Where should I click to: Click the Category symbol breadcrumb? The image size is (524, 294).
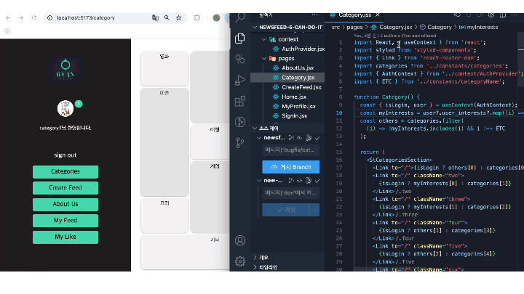pos(436,28)
